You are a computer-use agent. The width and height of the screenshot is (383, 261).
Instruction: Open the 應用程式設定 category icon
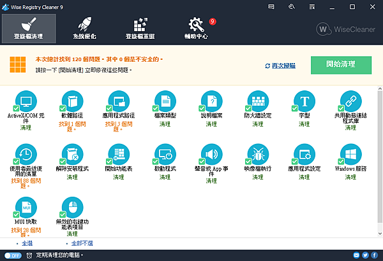coord(304,154)
